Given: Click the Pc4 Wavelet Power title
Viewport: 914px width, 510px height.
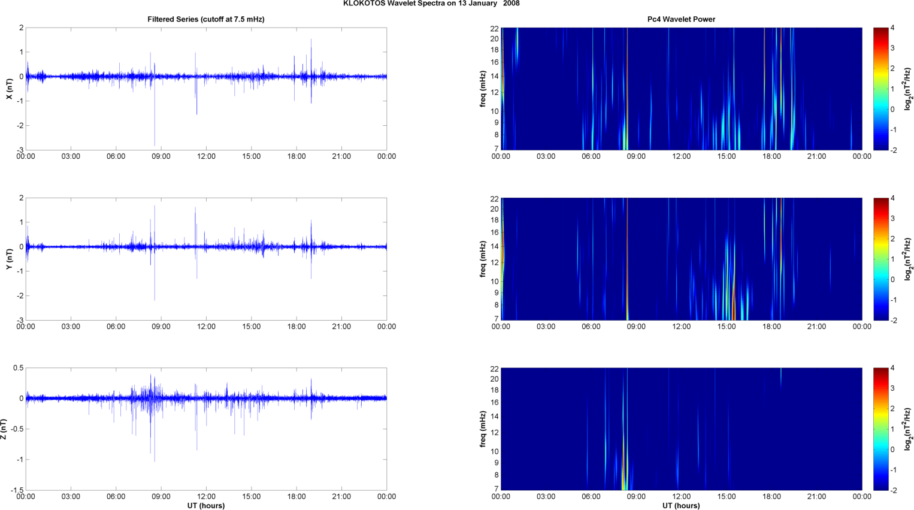Looking at the screenshot, I should pos(681,19).
